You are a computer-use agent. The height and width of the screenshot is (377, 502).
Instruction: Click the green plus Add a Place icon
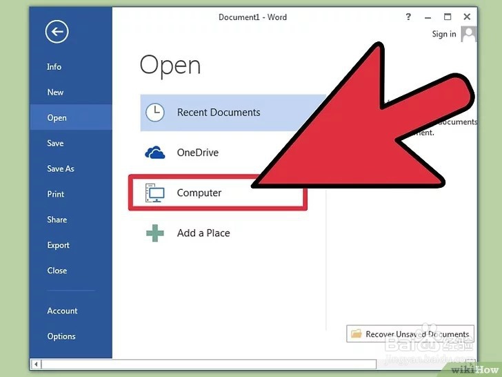(x=155, y=233)
